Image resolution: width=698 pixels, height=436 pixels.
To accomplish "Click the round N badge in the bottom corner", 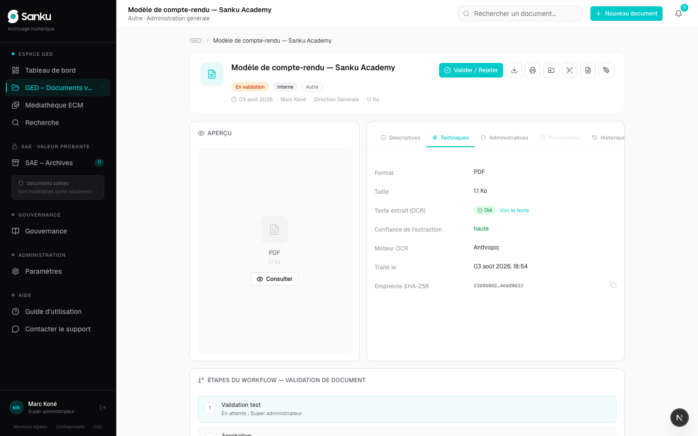I will pos(680,418).
